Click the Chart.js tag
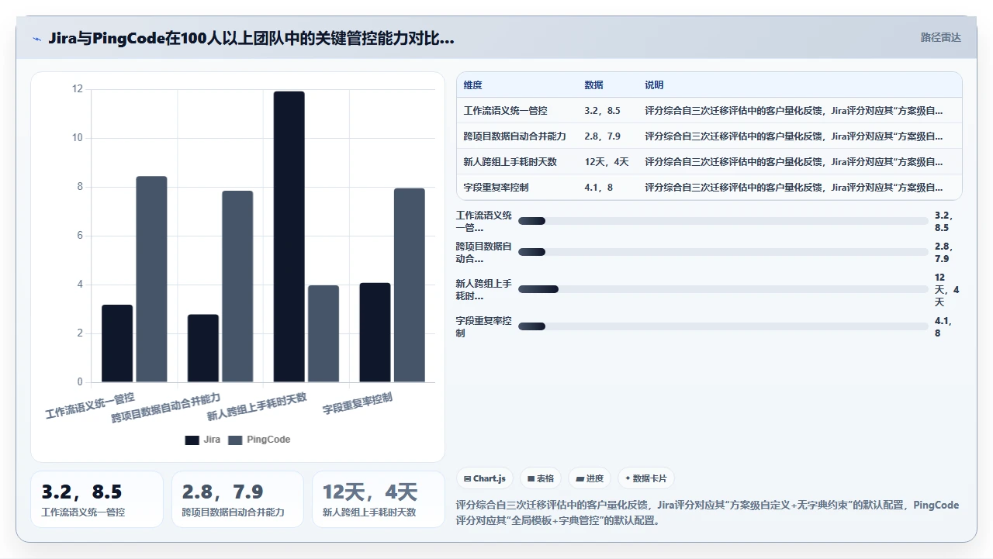 tap(484, 478)
